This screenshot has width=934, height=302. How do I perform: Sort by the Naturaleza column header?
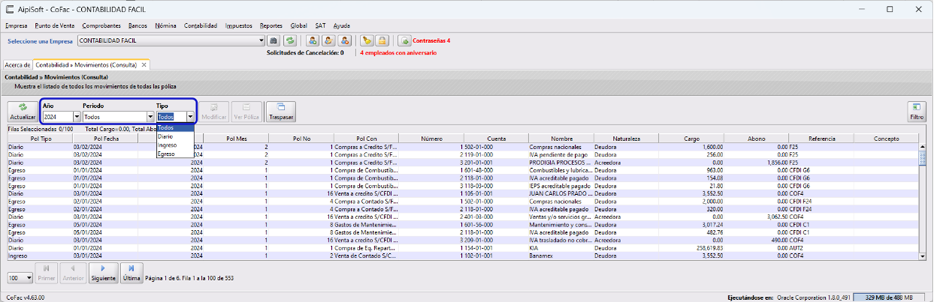point(626,138)
